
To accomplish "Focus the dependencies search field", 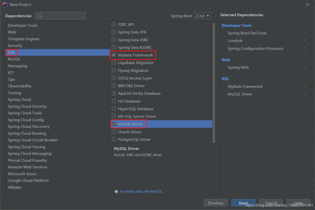I will (x=64, y=16).
